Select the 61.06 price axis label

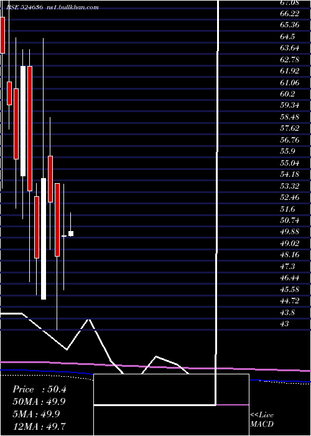[290, 83]
